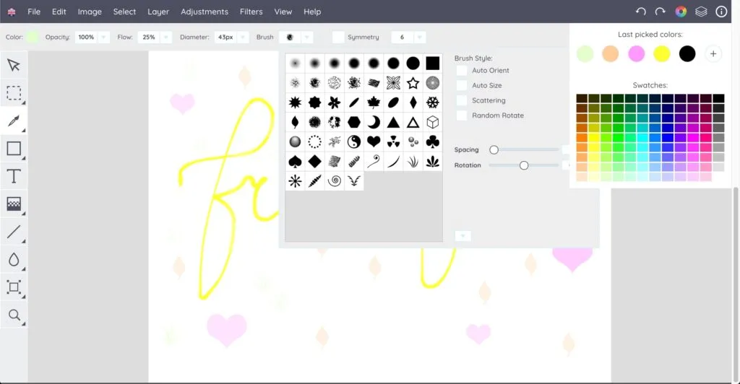The image size is (740, 384).
Task: Select the yin-yang brush preset
Action: pyautogui.click(x=353, y=141)
